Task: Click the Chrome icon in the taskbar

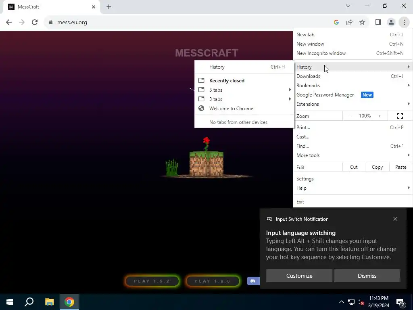Action: point(69,302)
